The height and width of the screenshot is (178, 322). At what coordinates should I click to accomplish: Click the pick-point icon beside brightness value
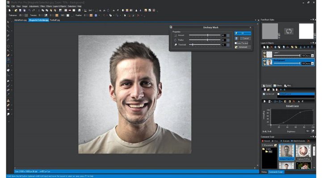pyautogui.click(x=313, y=131)
